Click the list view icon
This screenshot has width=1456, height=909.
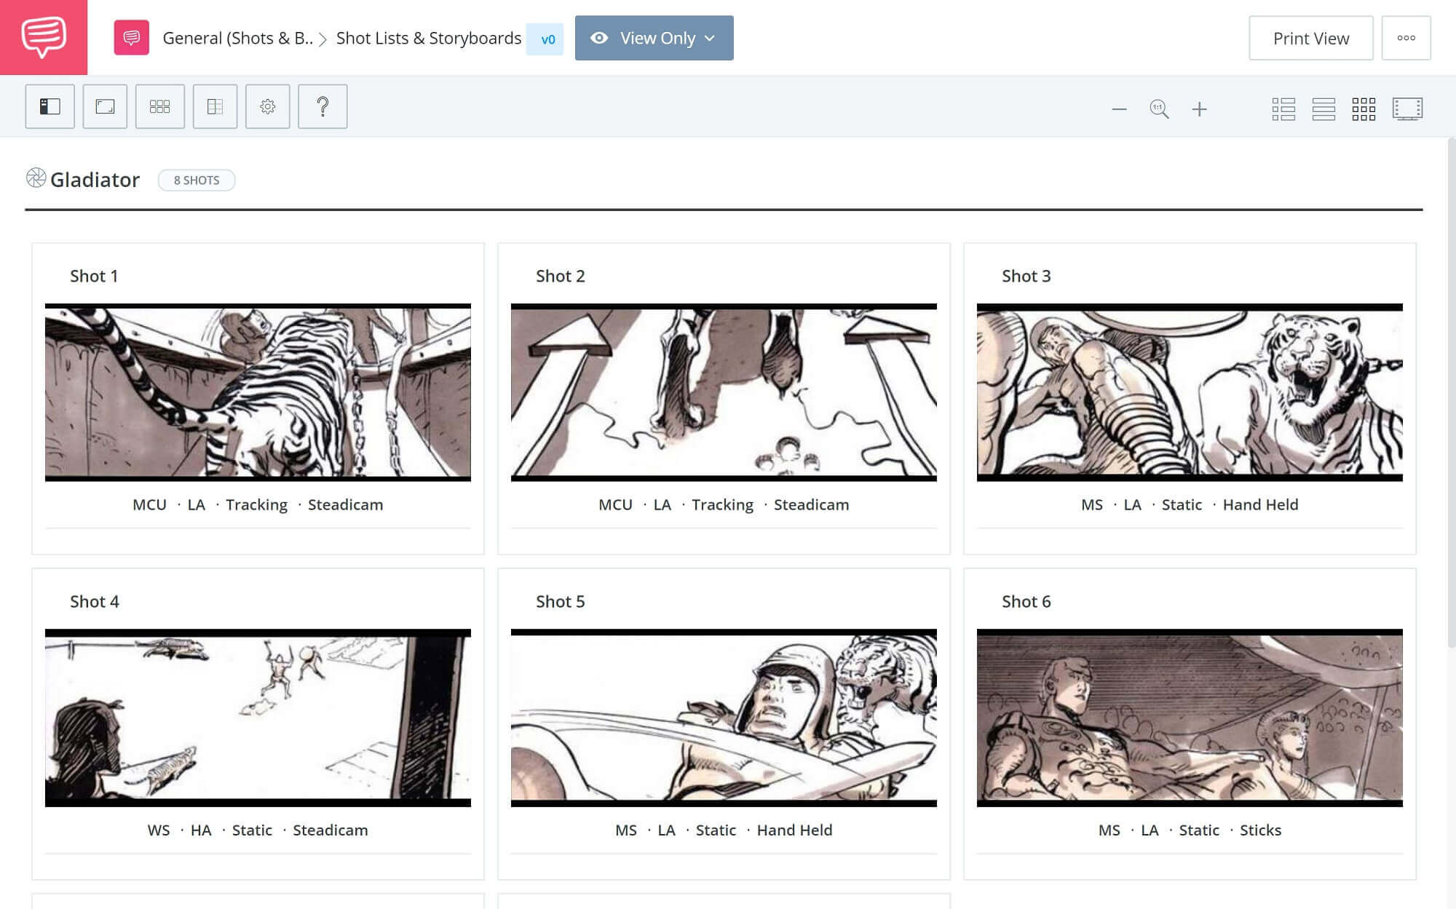(1322, 107)
